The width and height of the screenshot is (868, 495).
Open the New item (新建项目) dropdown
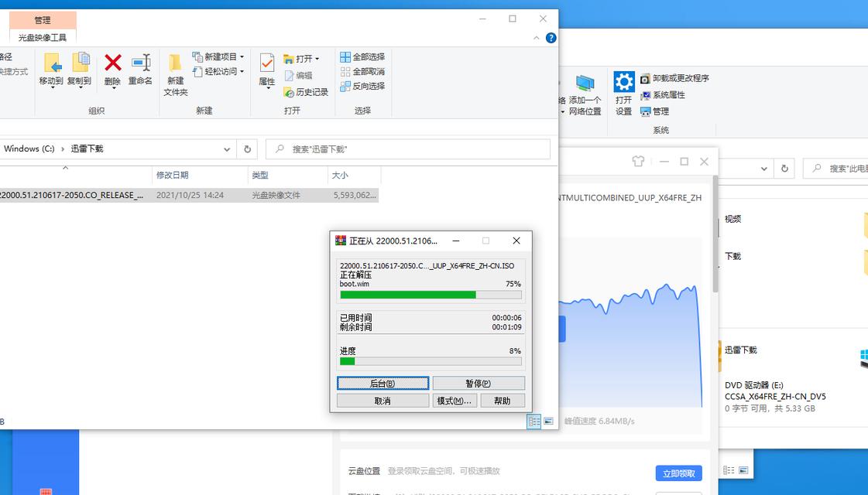point(218,56)
